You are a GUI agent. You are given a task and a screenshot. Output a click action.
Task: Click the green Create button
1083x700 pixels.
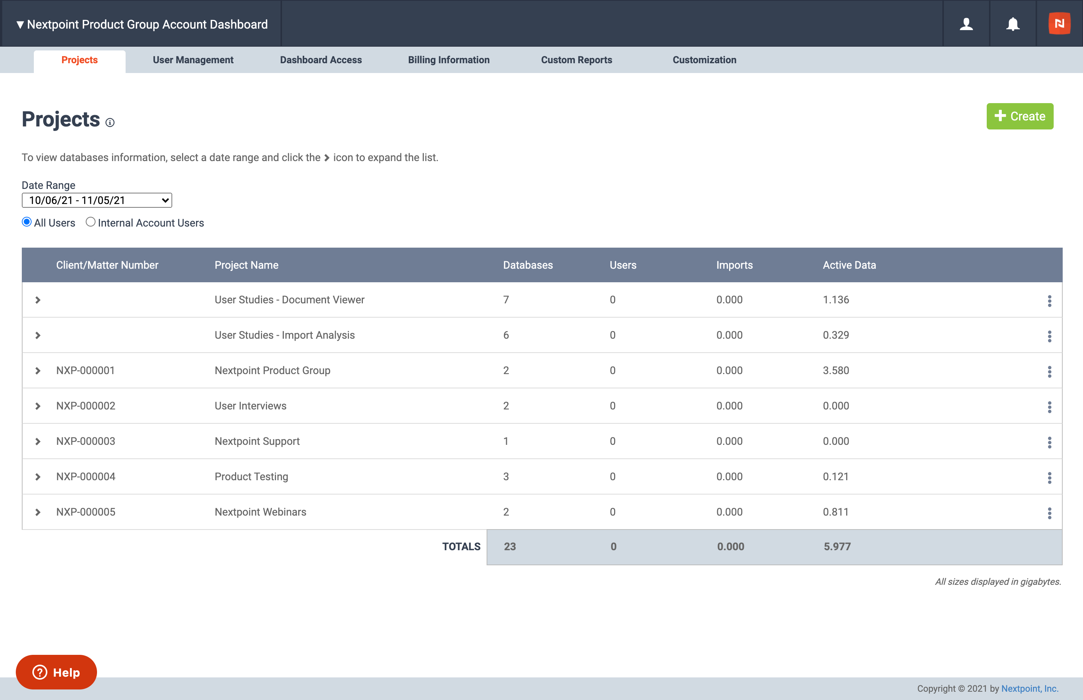1020,116
